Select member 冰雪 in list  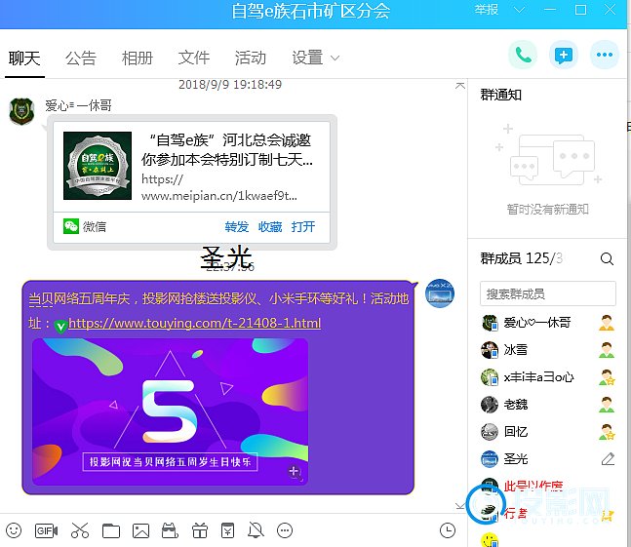[x=548, y=350]
